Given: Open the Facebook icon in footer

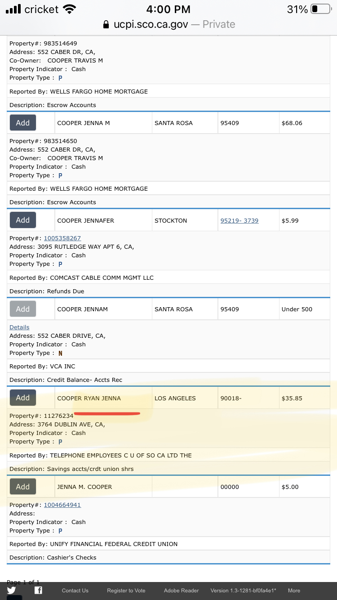Looking at the screenshot, I should click(x=38, y=590).
